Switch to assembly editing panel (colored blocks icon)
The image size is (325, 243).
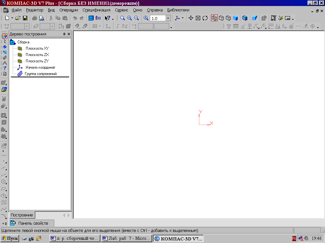coord(4,36)
